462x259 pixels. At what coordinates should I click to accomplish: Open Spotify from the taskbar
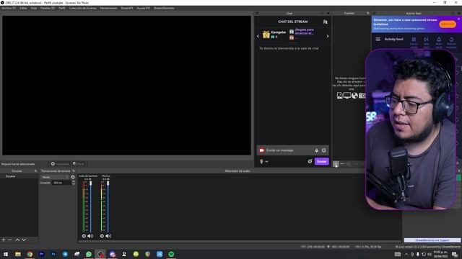point(171,254)
